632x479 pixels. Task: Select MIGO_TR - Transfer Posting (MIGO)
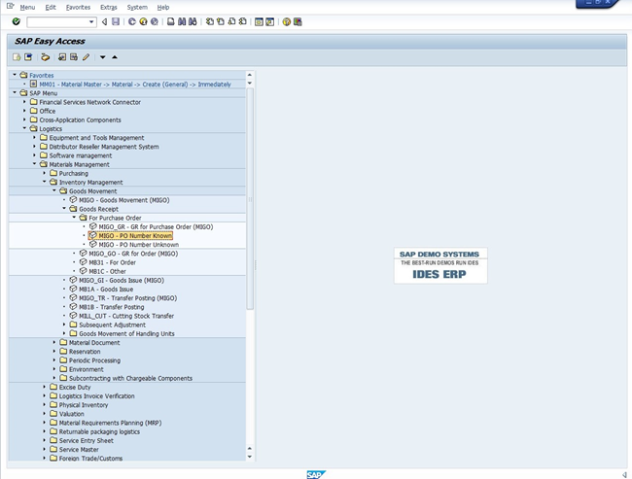127,298
